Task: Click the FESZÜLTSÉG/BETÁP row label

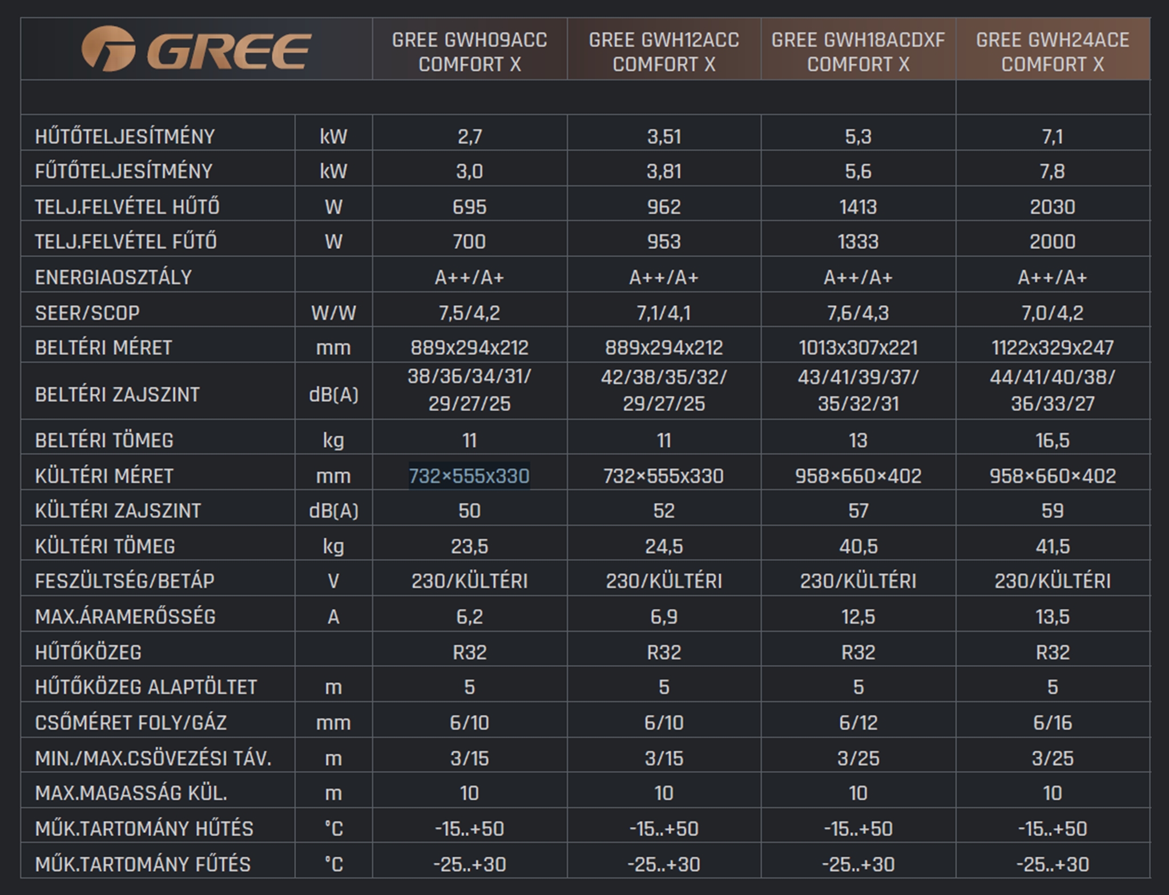Action: pyautogui.click(x=125, y=581)
